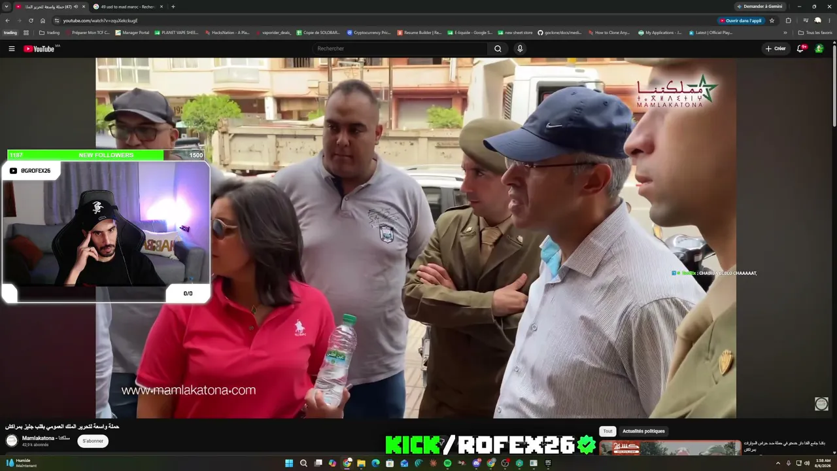Viewport: 837px width, 471px height.
Task: Click the 'trading' tab group label
Action: pyautogui.click(x=10, y=33)
